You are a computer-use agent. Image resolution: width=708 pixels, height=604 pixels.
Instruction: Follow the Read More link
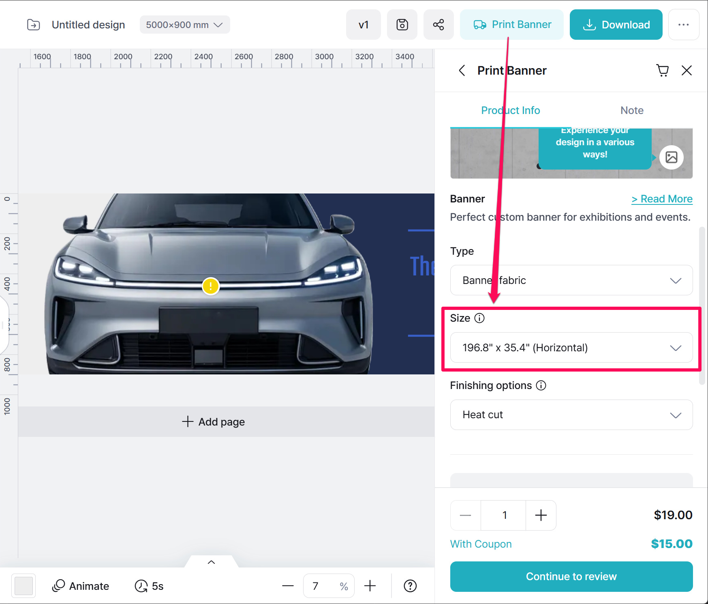(x=661, y=199)
